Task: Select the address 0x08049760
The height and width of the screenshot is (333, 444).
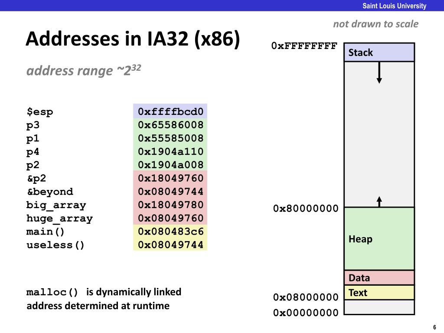Action: coord(170,218)
